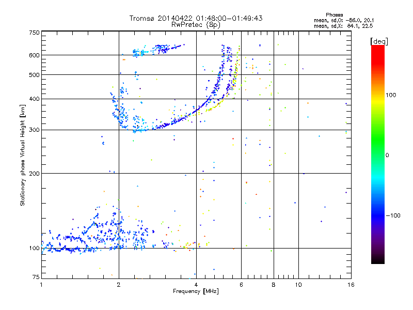This screenshot has width=413, height=310.
Task: Click the y-axis tick label '600'
Action: pos(34,55)
